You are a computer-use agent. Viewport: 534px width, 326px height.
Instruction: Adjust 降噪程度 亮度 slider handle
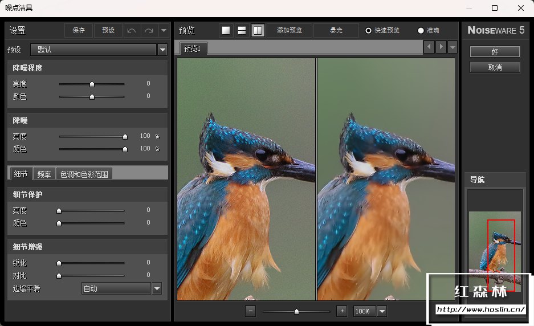tap(92, 84)
